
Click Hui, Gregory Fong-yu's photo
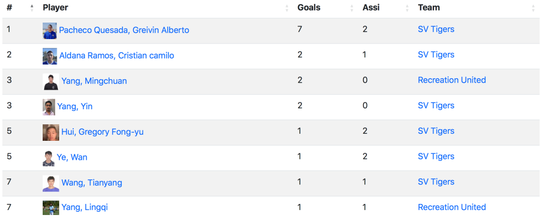(x=51, y=133)
